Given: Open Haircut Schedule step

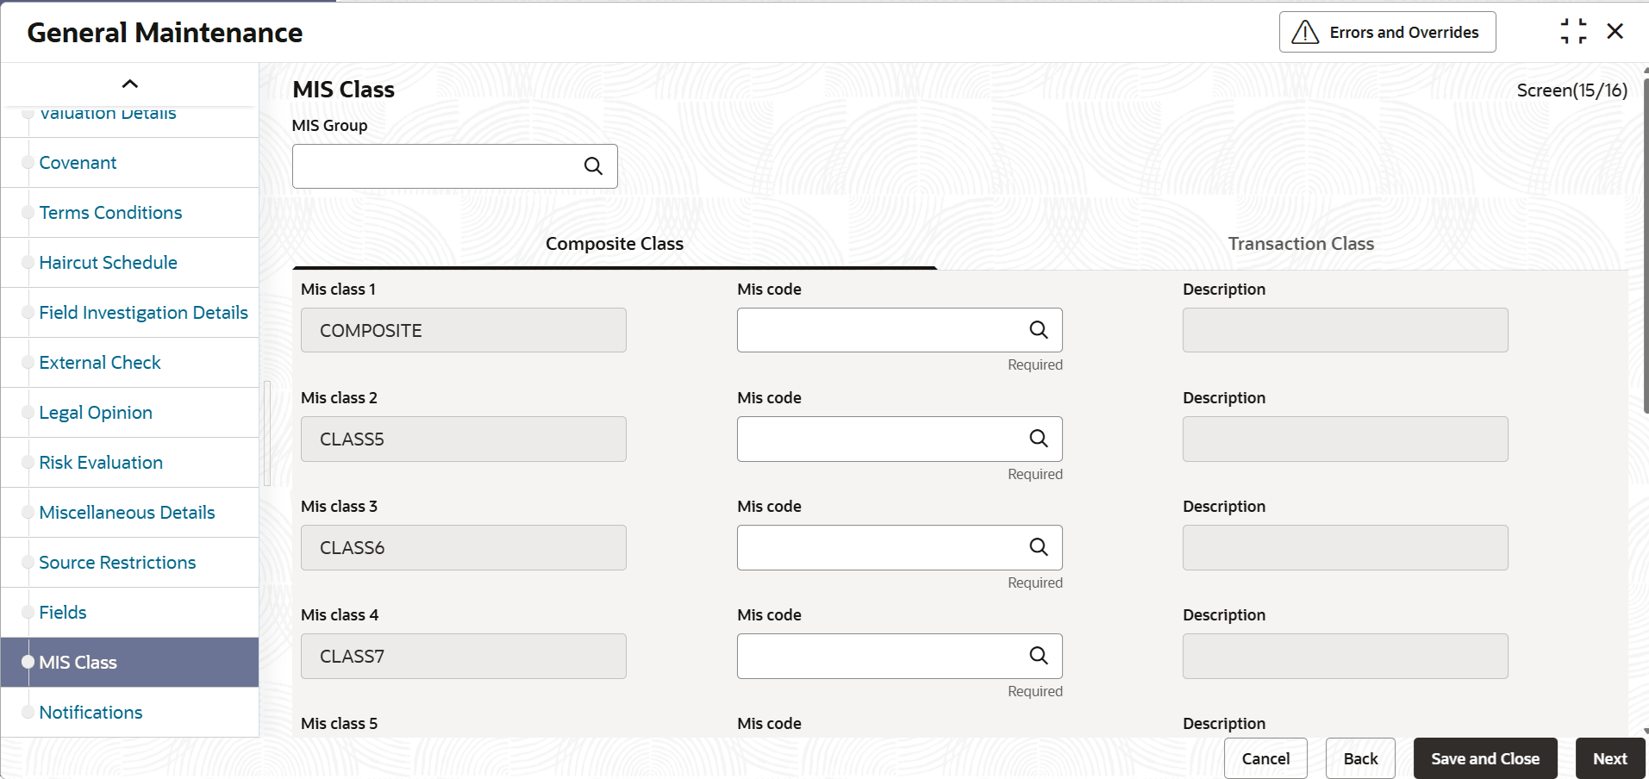Looking at the screenshot, I should pos(108,263).
